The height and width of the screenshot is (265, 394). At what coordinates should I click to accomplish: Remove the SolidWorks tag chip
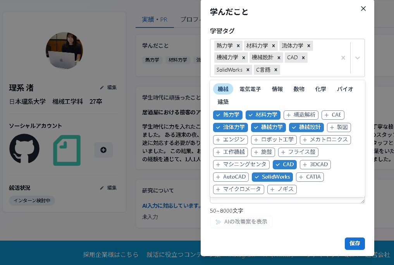[x=248, y=70]
